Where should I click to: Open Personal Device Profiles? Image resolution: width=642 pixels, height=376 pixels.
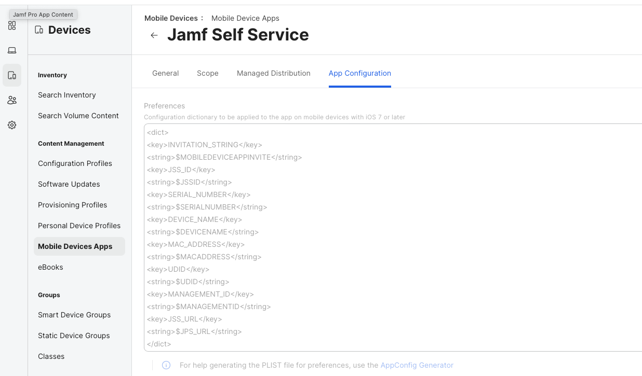pos(79,226)
